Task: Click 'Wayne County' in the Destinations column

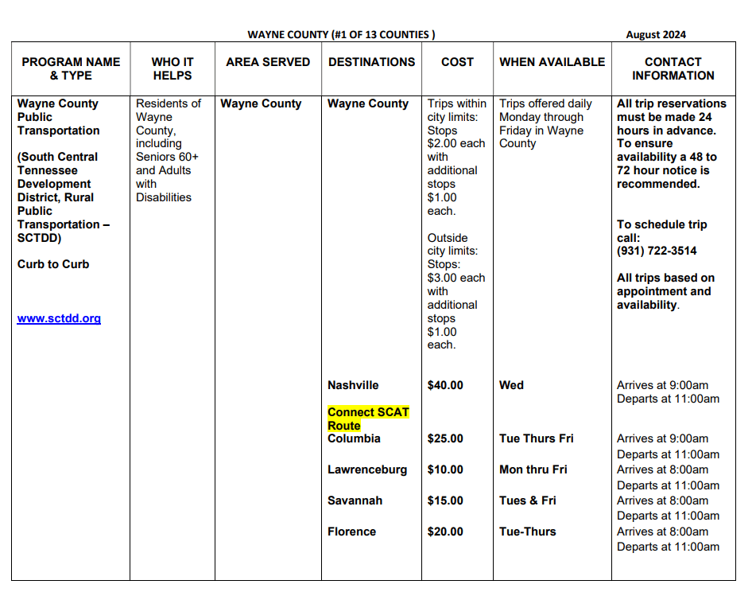Action: pyautogui.click(x=368, y=103)
